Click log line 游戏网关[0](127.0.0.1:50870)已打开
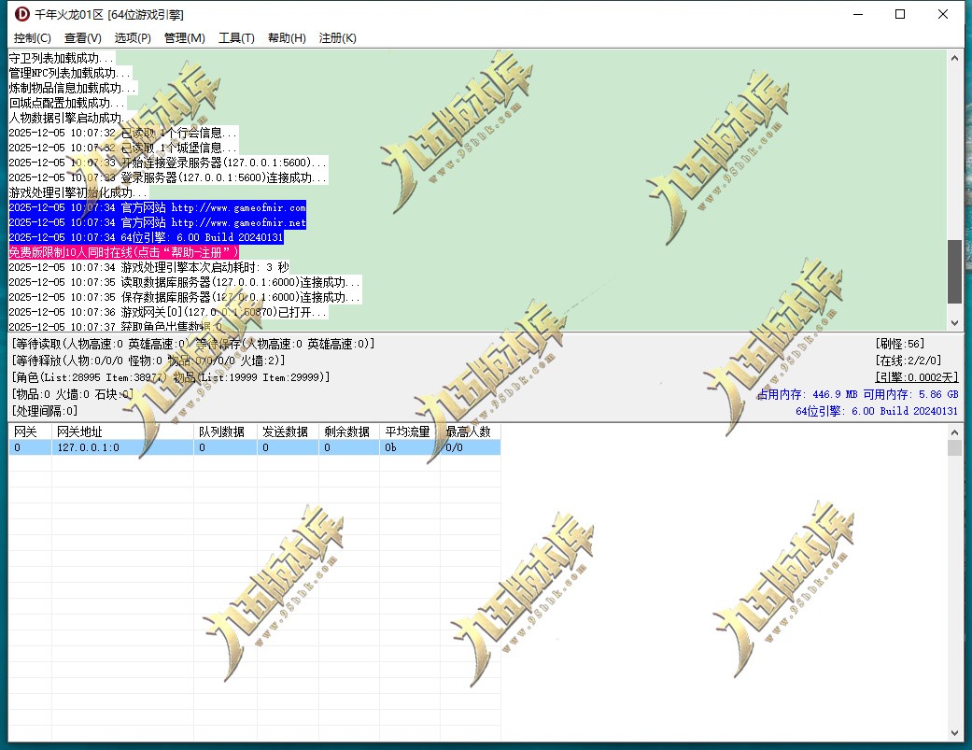The width and height of the screenshot is (972, 750). pyautogui.click(x=168, y=312)
